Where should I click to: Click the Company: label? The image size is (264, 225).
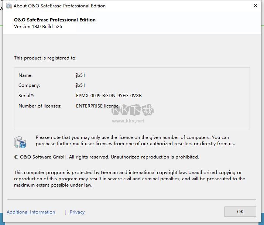(x=29, y=85)
